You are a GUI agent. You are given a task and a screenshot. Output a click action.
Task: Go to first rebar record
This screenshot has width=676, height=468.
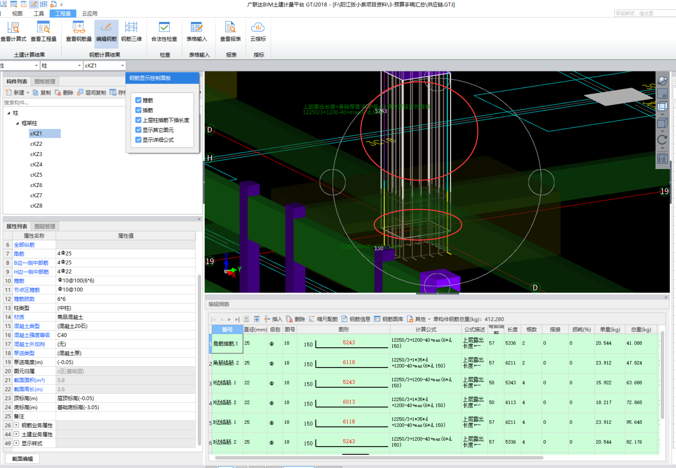(214, 319)
